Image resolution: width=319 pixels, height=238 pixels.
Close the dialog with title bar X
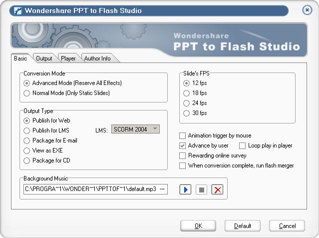[x=307, y=10]
